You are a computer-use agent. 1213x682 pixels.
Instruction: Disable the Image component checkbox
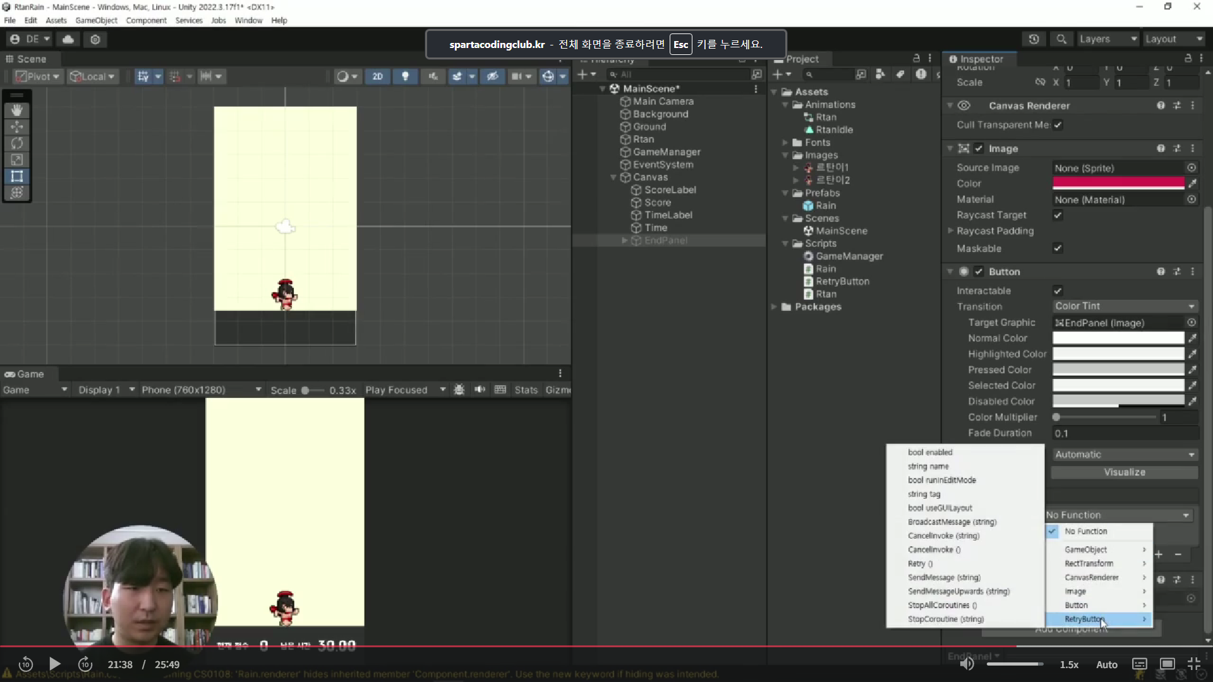coord(979,148)
